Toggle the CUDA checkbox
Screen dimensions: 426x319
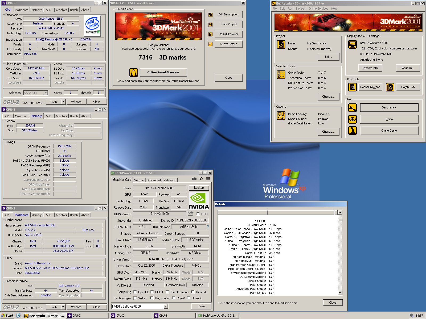tap(152, 292)
